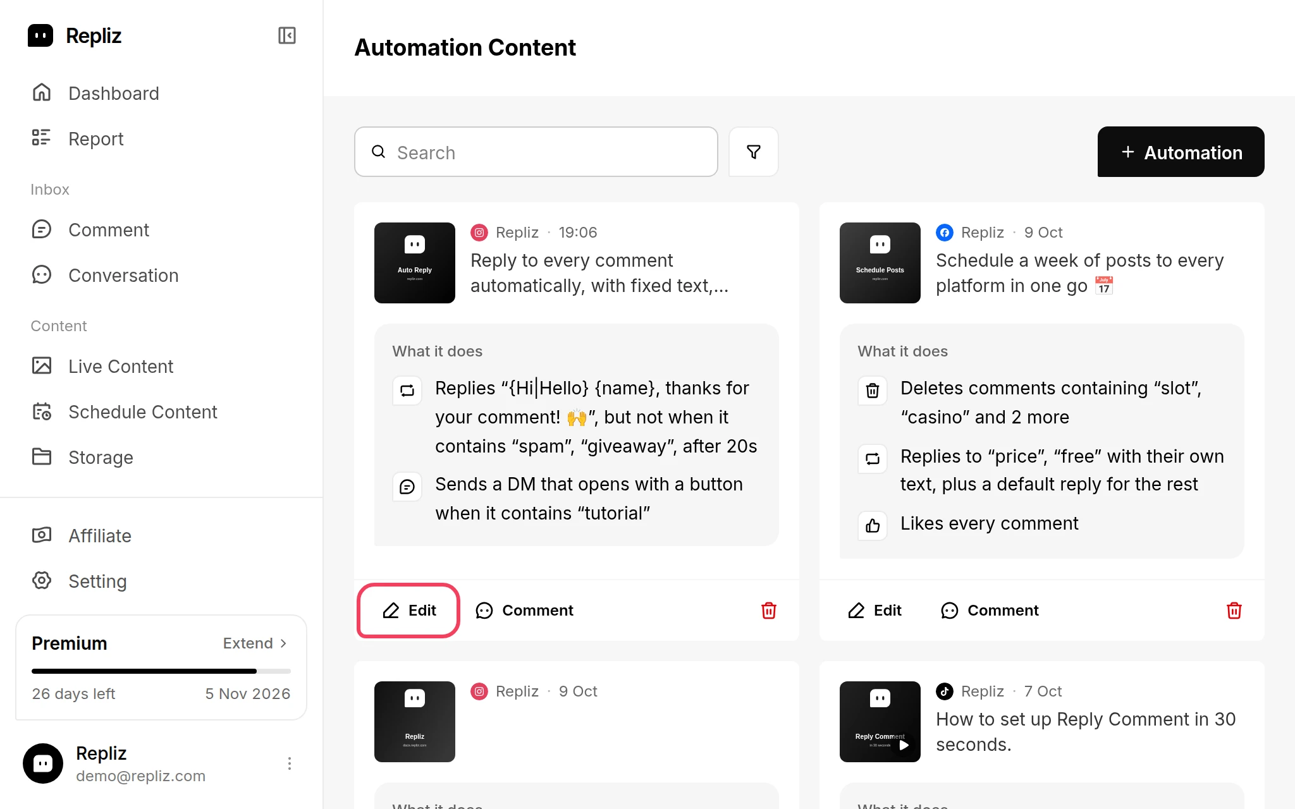Click Facebook icon on Schedule posts card
The width and height of the screenshot is (1295, 809).
coord(945,233)
